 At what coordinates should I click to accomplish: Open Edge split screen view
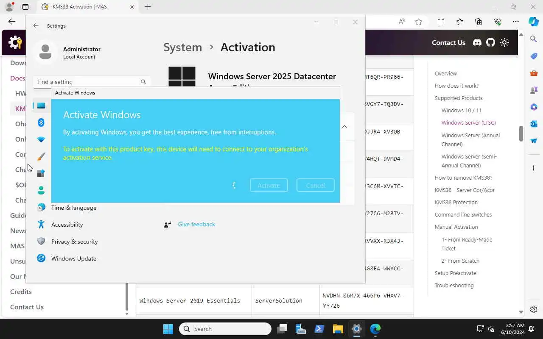(x=441, y=22)
